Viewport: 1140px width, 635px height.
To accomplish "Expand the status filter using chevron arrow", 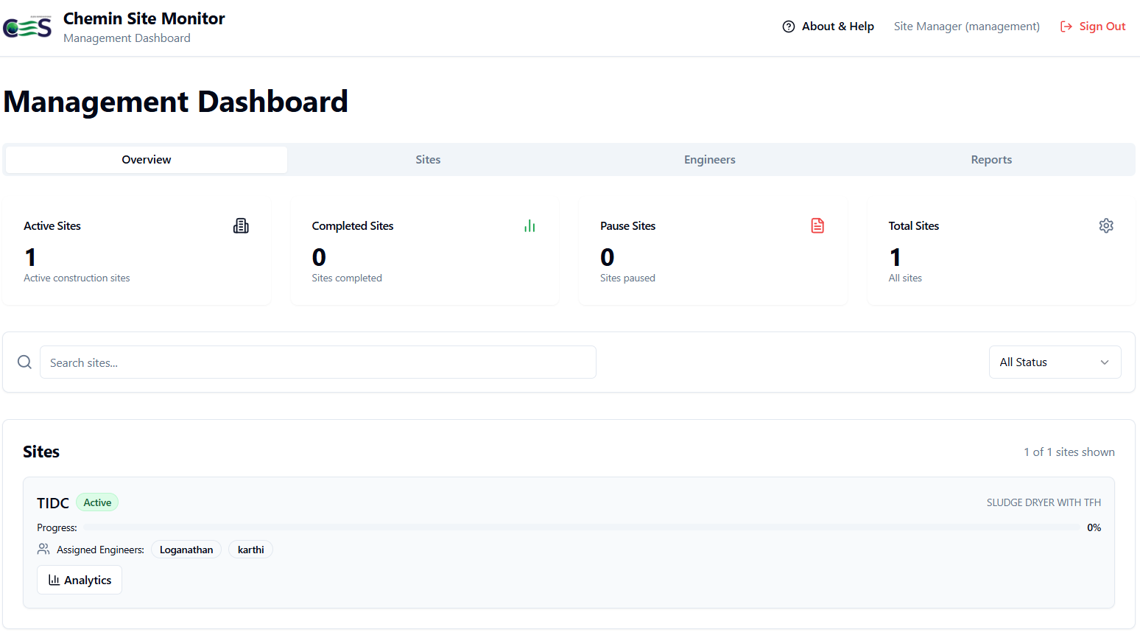I will point(1104,362).
